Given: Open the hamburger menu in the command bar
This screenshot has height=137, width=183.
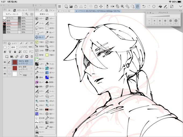Looking at the screenshot, I should tap(59, 6).
